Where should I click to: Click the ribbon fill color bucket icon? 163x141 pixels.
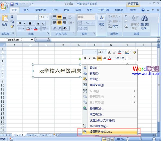(x=28, y=28)
